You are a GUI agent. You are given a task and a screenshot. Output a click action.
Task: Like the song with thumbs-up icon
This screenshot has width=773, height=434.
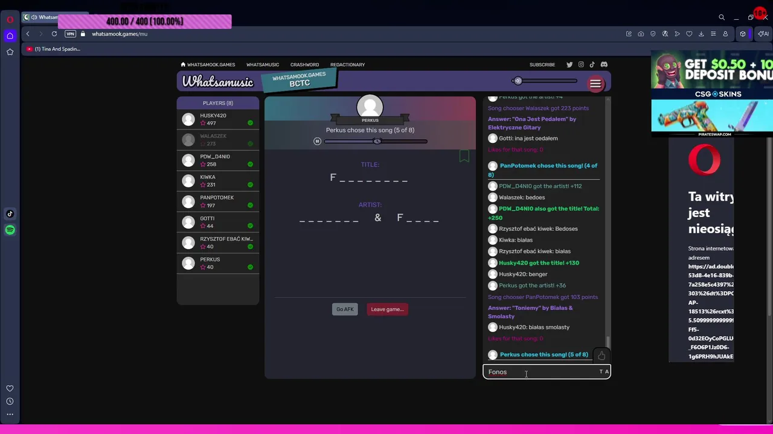tap(601, 356)
